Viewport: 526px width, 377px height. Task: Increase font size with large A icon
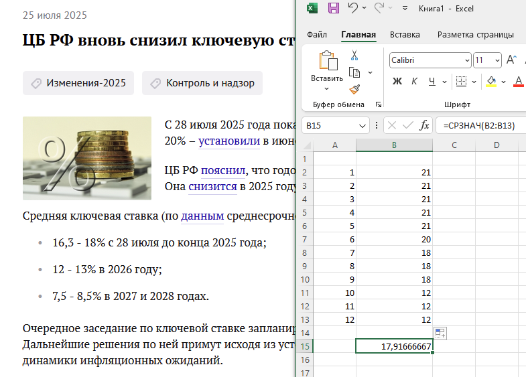click(x=511, y=60)
